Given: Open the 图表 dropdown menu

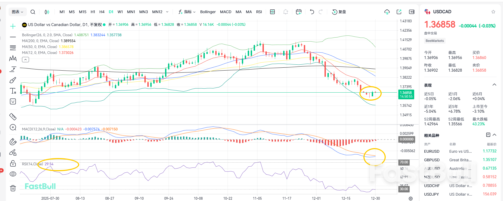Looking at the screenshot, I should point(17,12).
